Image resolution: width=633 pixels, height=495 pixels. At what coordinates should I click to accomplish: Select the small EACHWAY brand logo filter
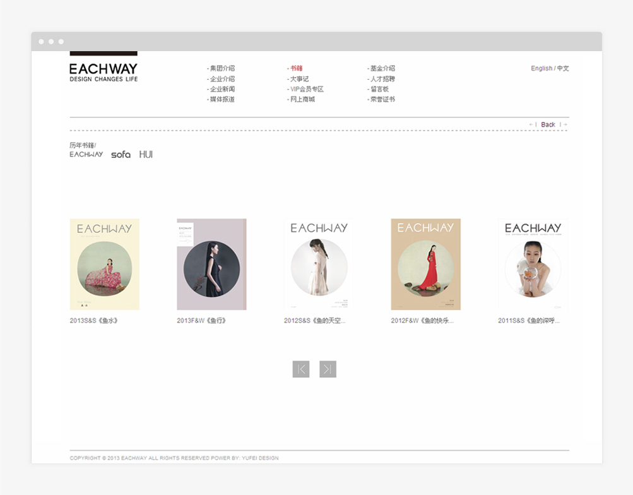click(x=86, y=155)
